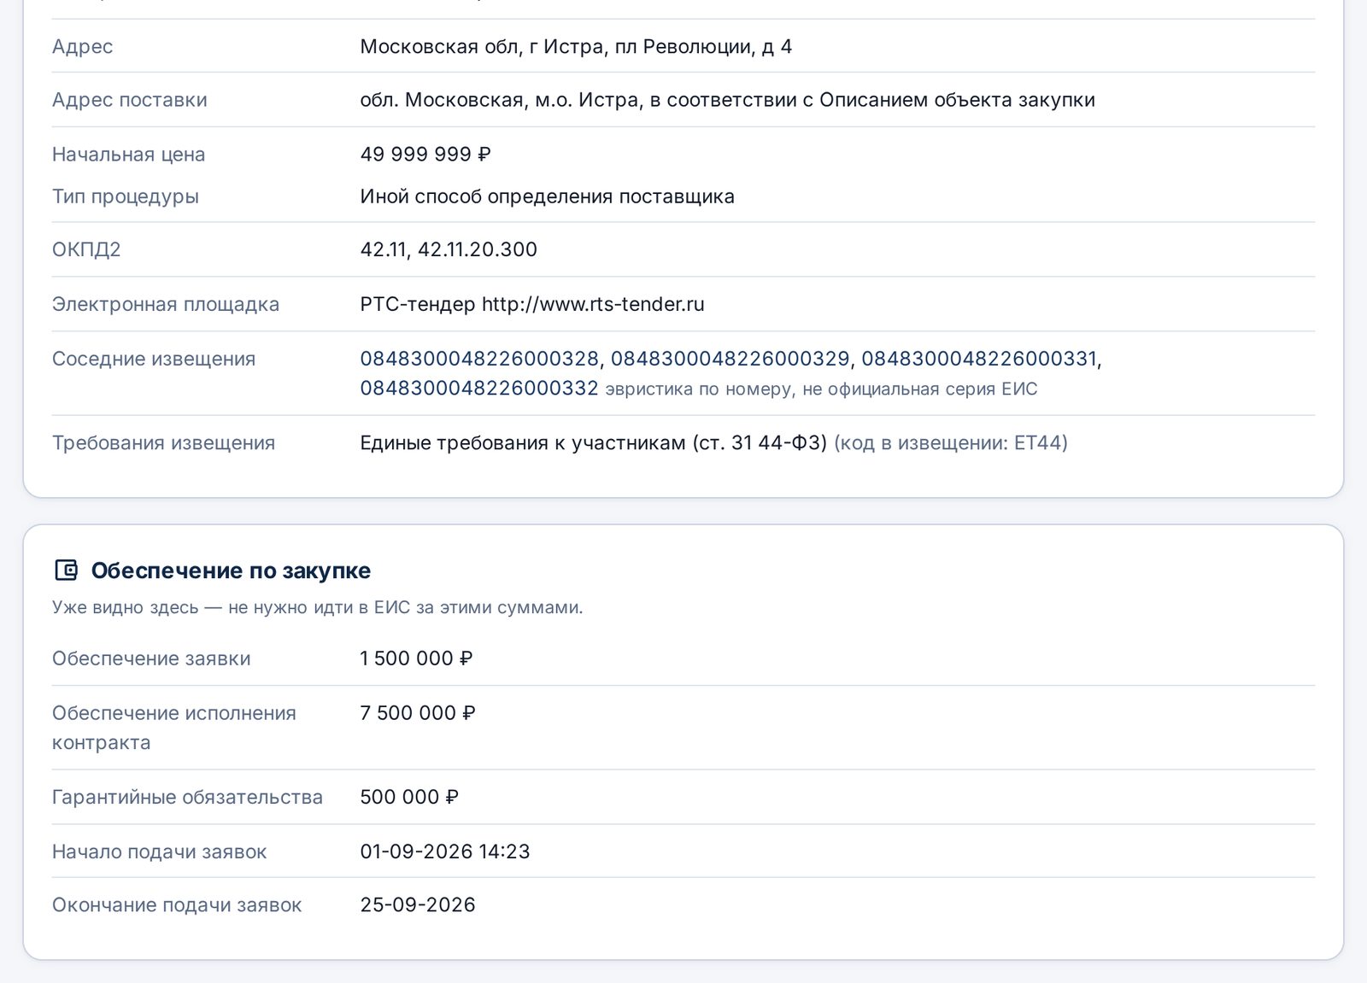Select the heading Обеспечение по закупке
The image size is (1367, 983).
coord(231,570)
